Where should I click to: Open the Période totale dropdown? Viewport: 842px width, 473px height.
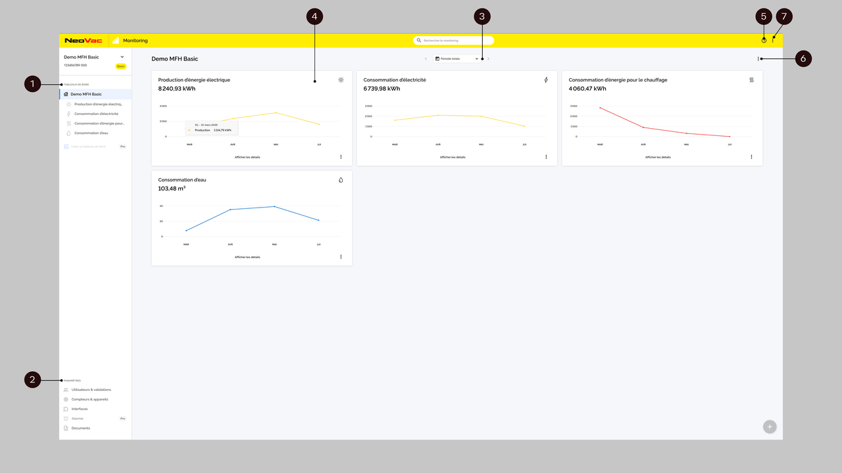(x=457, y=59)
